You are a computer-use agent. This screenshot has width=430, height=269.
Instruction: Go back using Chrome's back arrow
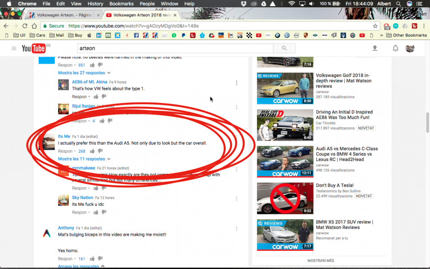pyautogui.click(x=6, y=26)
